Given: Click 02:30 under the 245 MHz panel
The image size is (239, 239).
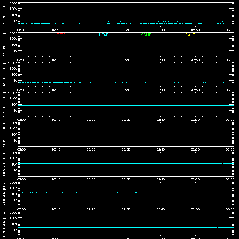Looking at the screenshot, I should 126,30.
